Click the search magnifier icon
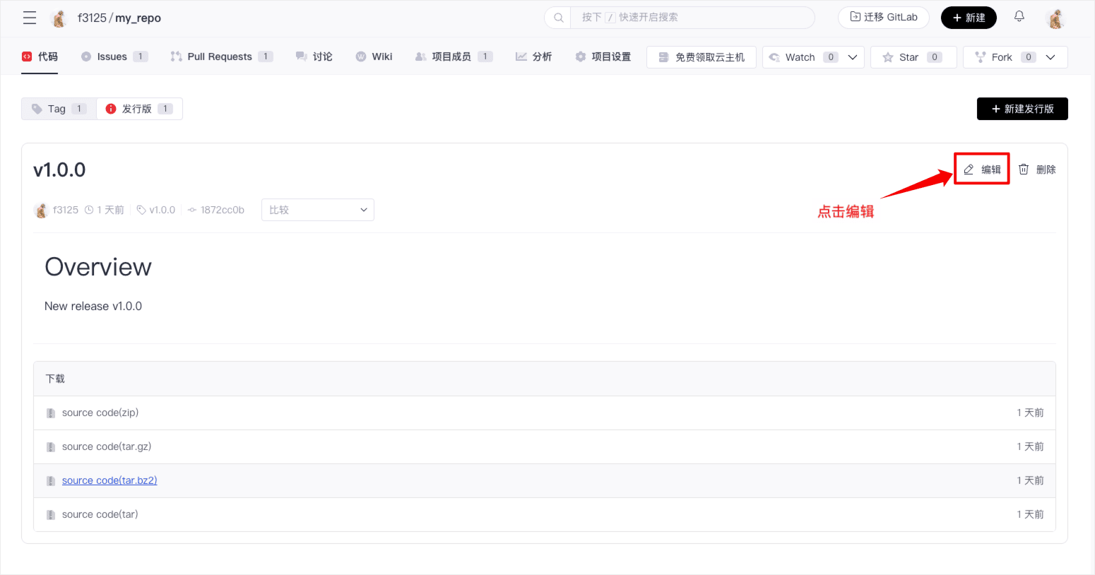1095x575 pixels. pos(558,18)
